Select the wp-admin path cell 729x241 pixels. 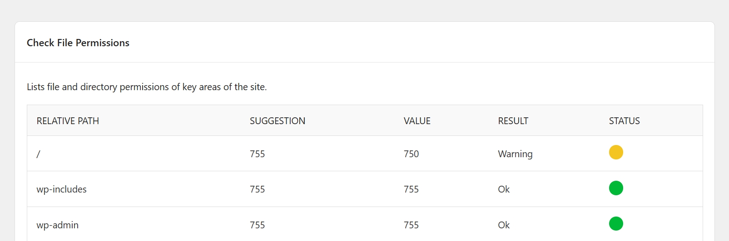click(58, 225)
